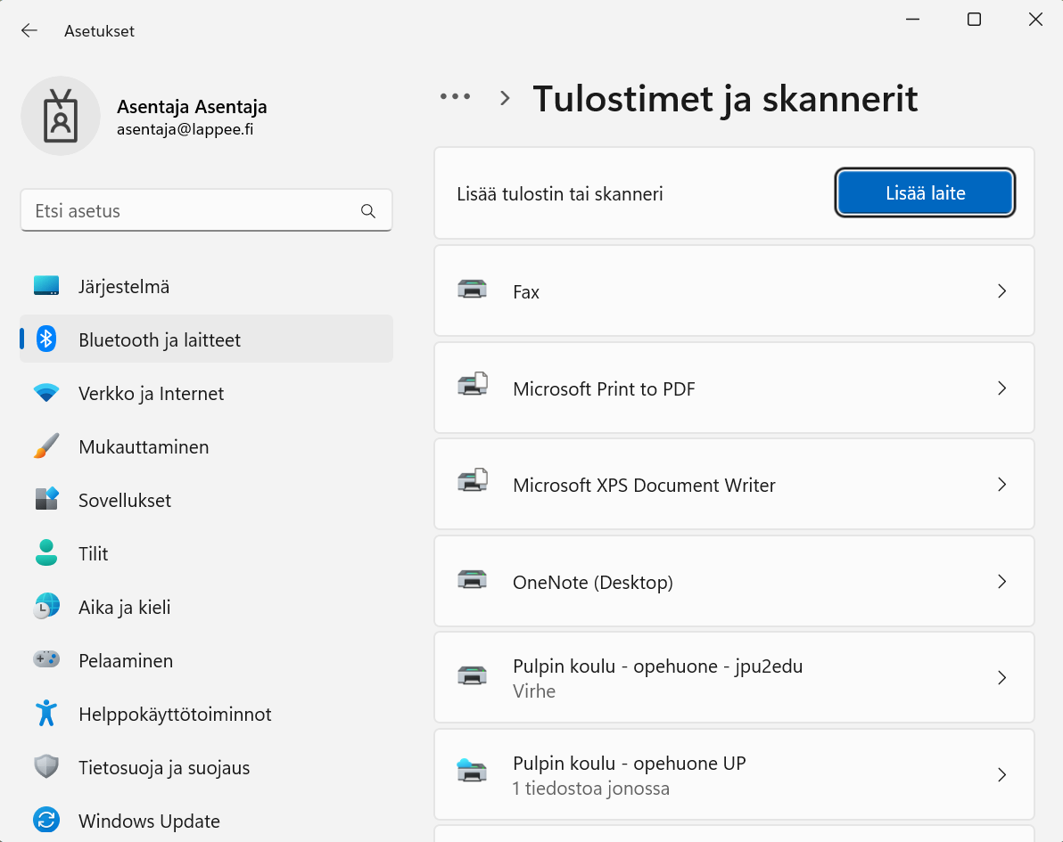1063x842 pixels.
Task: Click the asentaja@lappee.fi email text
Action: (x=185, y=128)
